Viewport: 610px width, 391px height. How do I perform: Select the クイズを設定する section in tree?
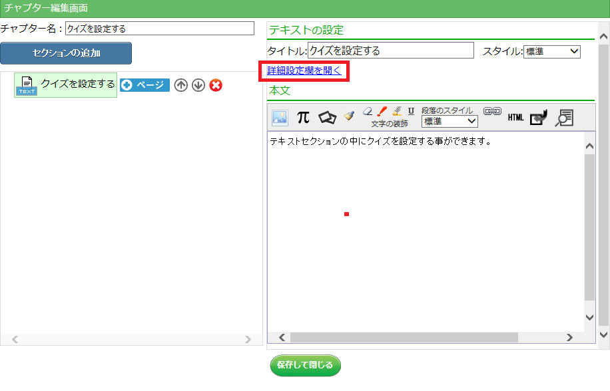(66, 85)
